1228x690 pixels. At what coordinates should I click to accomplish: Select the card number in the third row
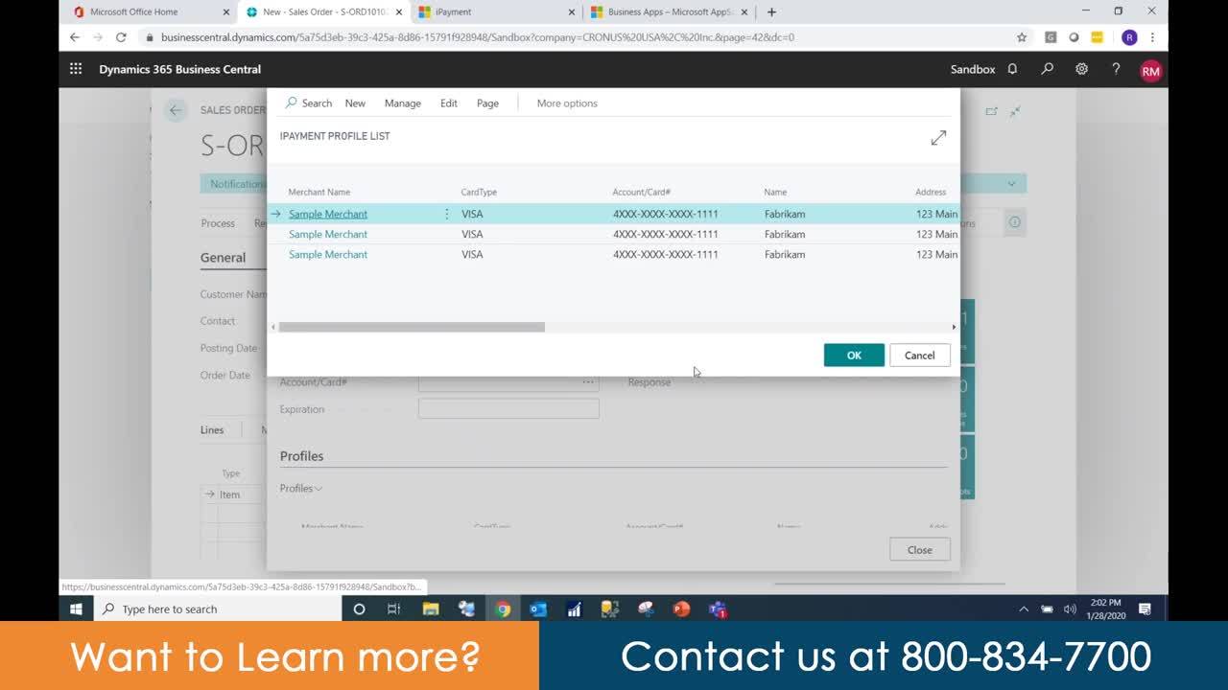(x=666, y=255)
